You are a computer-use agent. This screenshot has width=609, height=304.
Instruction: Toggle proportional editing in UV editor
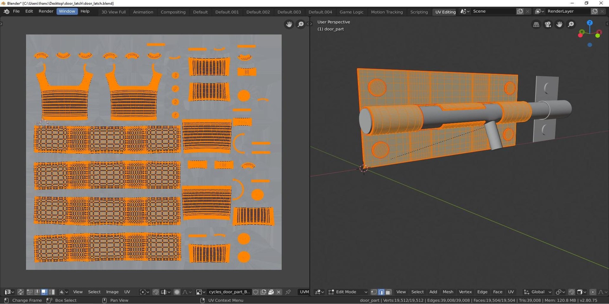pyautogui.click(x=177, y=292)
